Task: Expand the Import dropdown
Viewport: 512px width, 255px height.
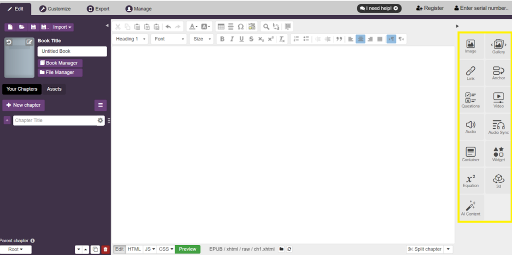Action: click(63, 27)
